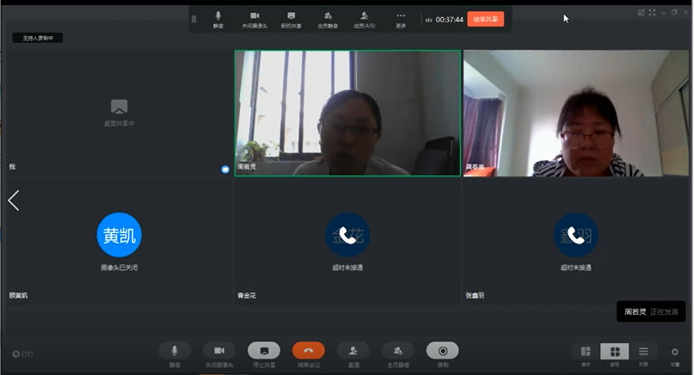The image size is (694, 375).
Task: Select 周若灵's video tile
Action: coord(347,113)
